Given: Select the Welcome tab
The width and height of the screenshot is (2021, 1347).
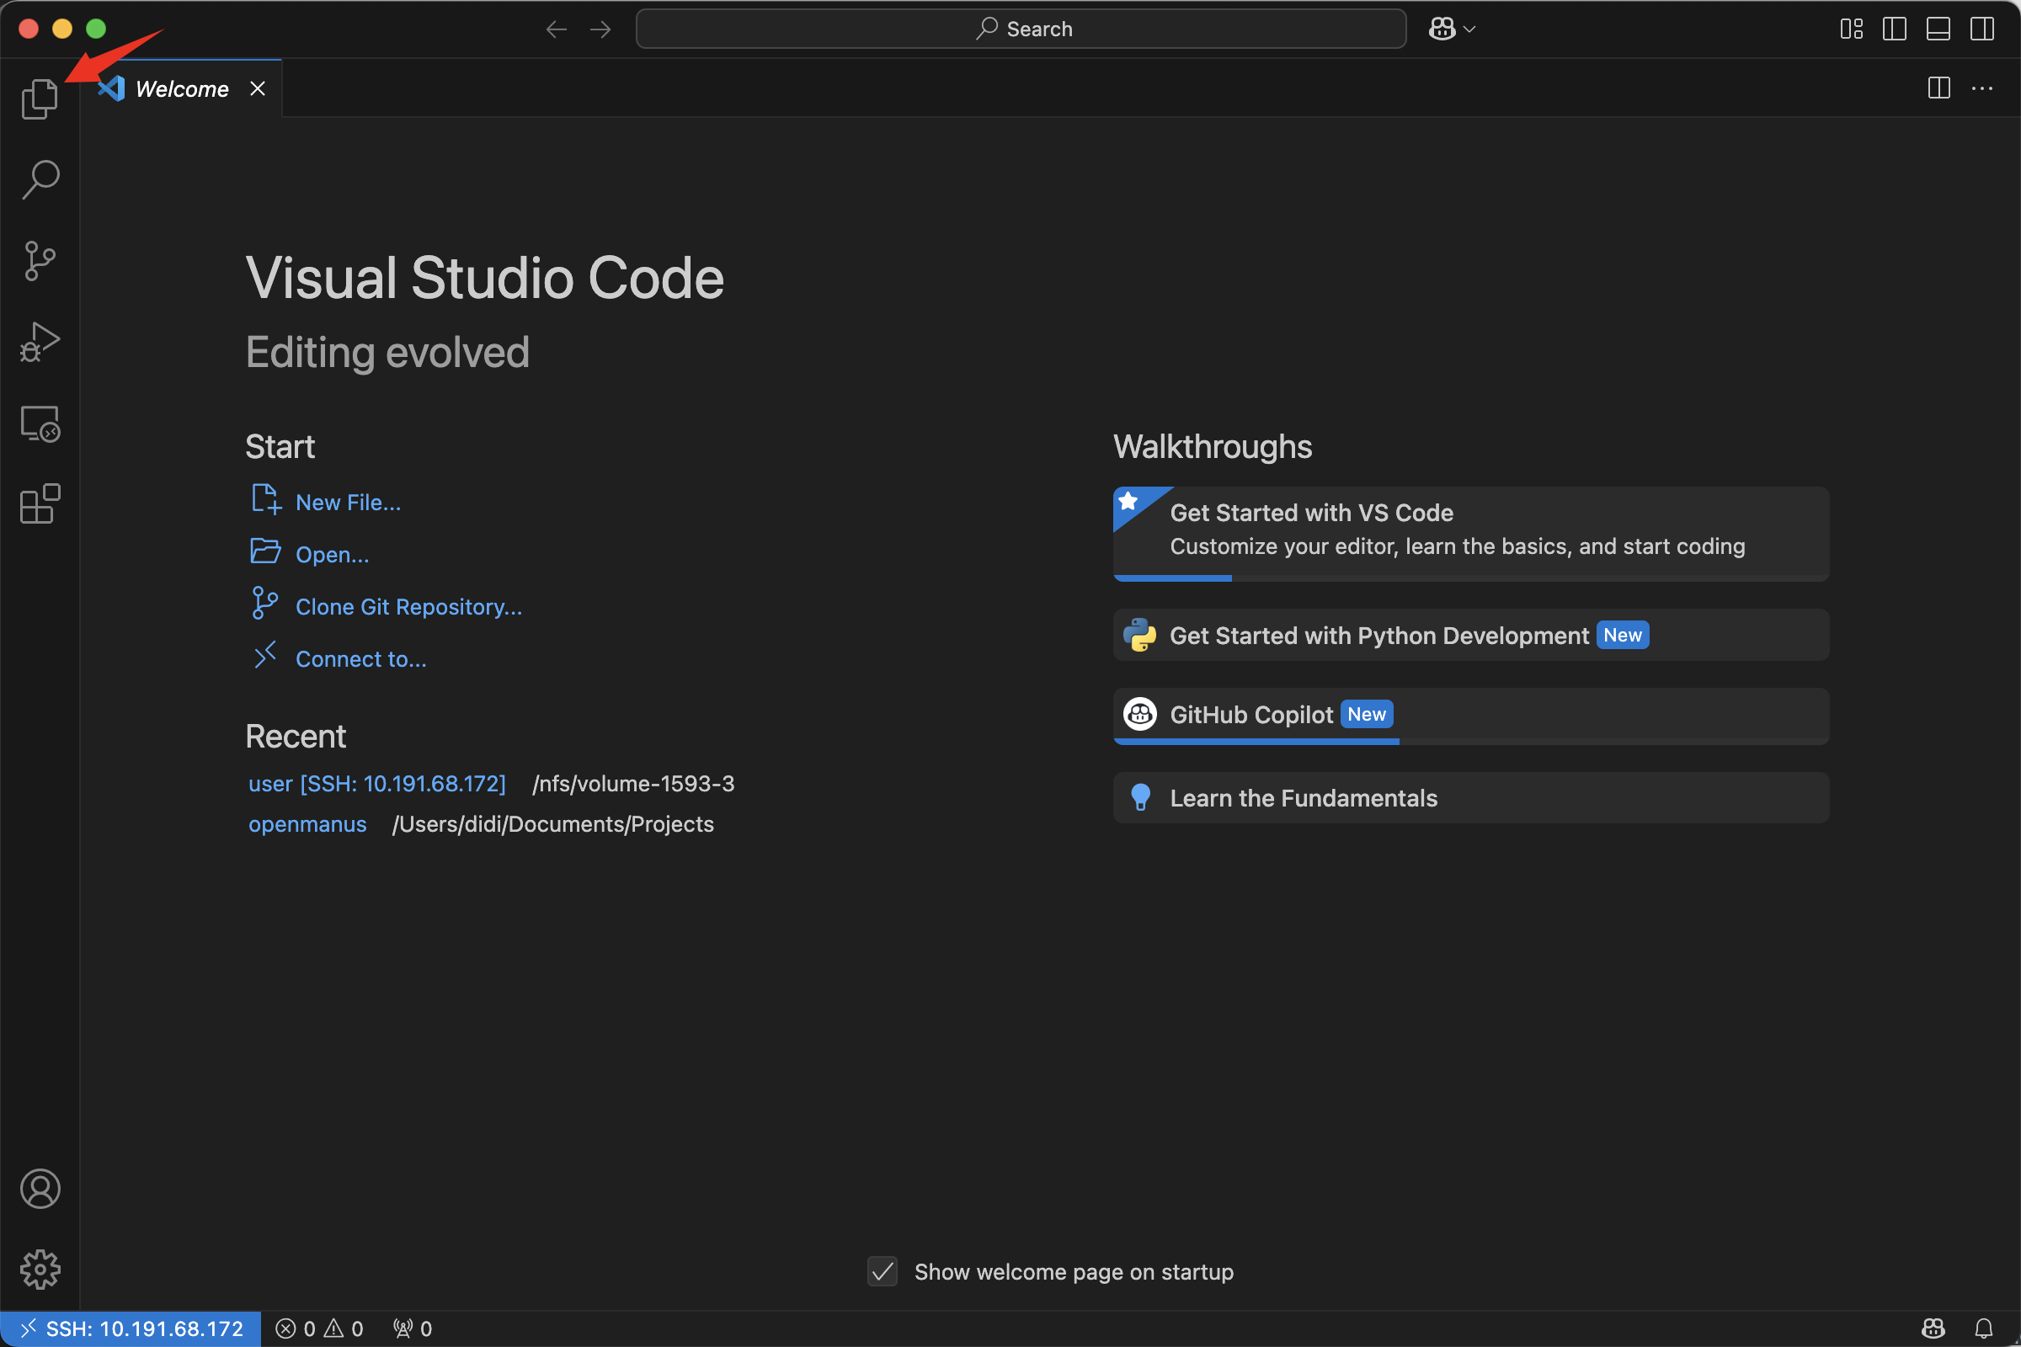Looking at the screenshot, I should coord(181,88).
